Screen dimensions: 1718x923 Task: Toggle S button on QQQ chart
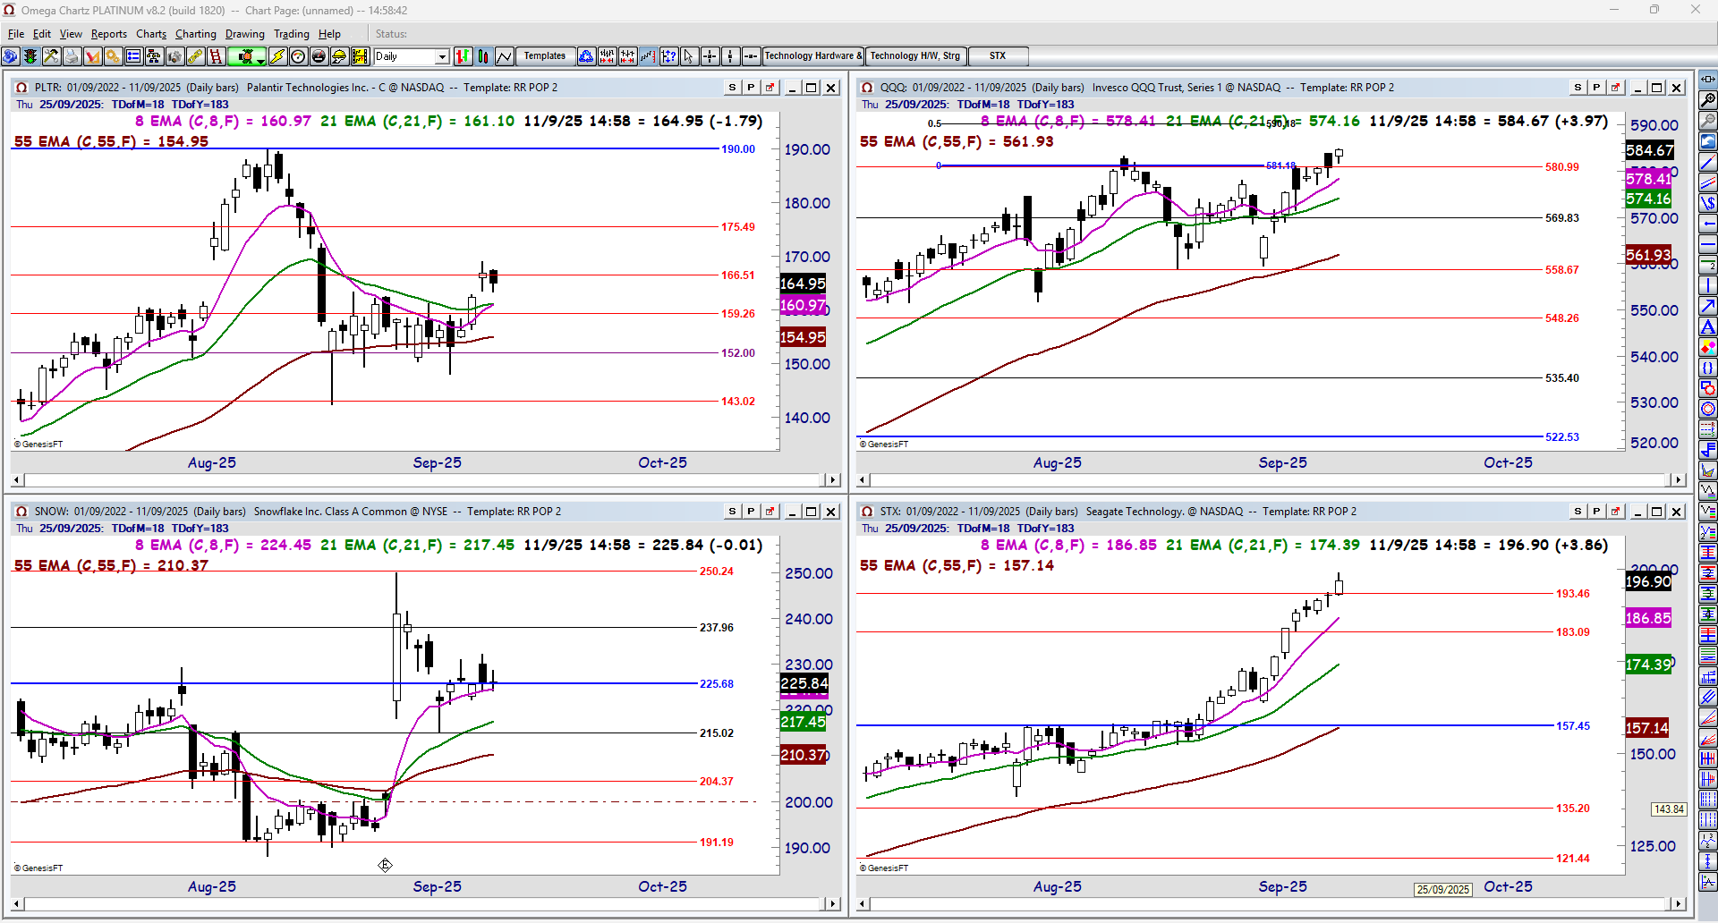pos(1578,88)
